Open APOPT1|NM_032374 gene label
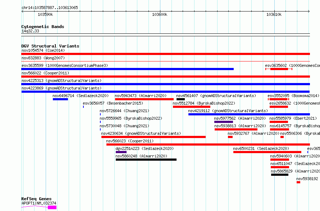 pyautogui.click(x=39, y=203)
